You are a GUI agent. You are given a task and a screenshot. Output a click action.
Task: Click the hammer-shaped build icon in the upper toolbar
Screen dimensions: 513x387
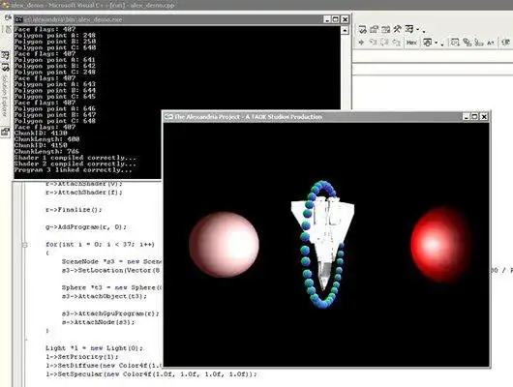pyautogui.click(x=397, y=29)
